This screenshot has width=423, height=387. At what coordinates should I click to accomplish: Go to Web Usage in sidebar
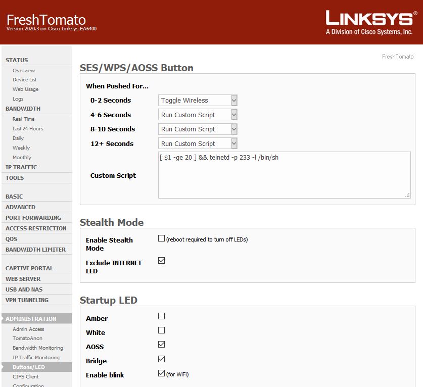26,89
